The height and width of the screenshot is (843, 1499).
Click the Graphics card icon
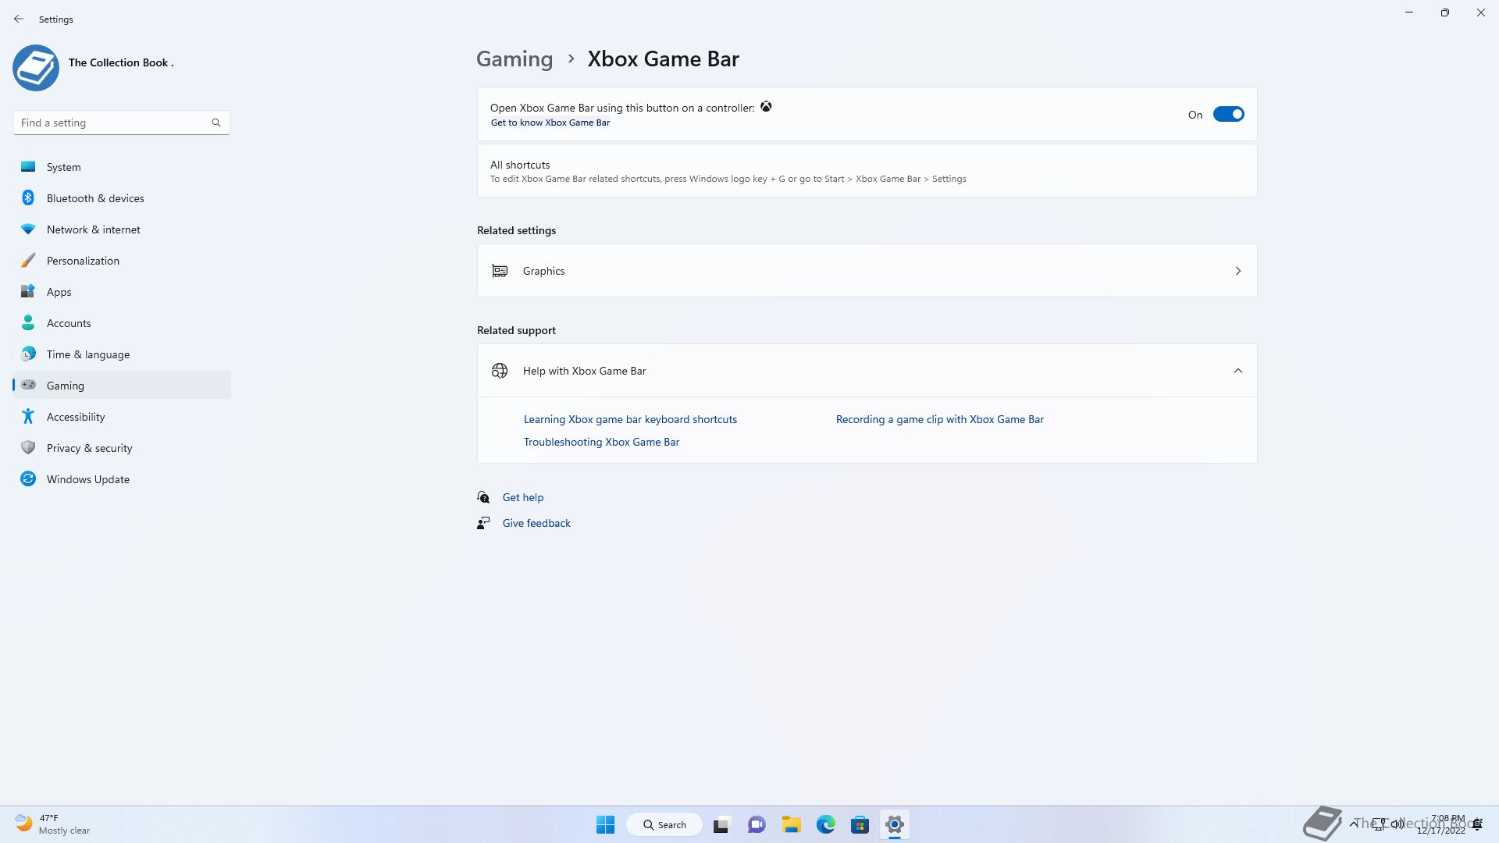tap(500, 271)
